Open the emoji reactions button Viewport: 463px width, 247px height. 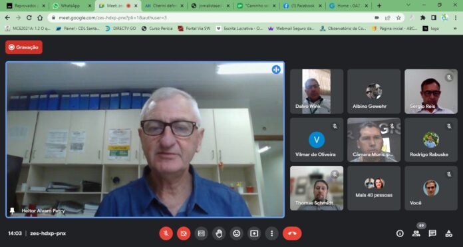point(237,234)
